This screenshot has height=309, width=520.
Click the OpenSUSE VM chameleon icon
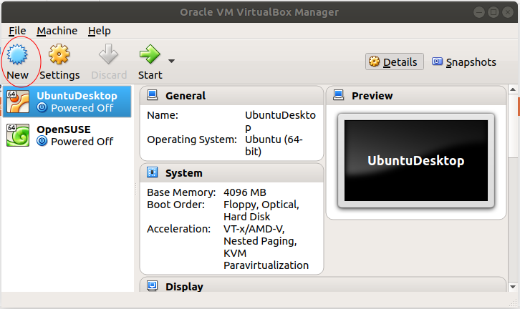click(x=18, y=135)
